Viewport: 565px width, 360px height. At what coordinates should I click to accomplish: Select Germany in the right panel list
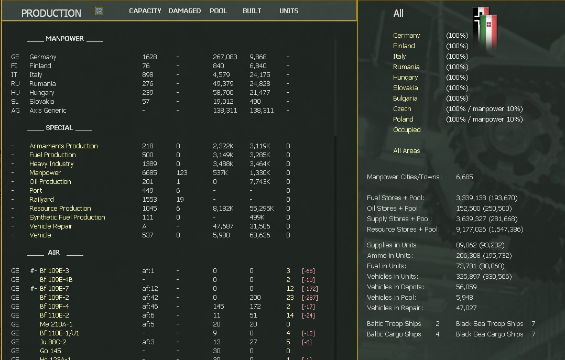pyautogui.click(x=407, y=35)
